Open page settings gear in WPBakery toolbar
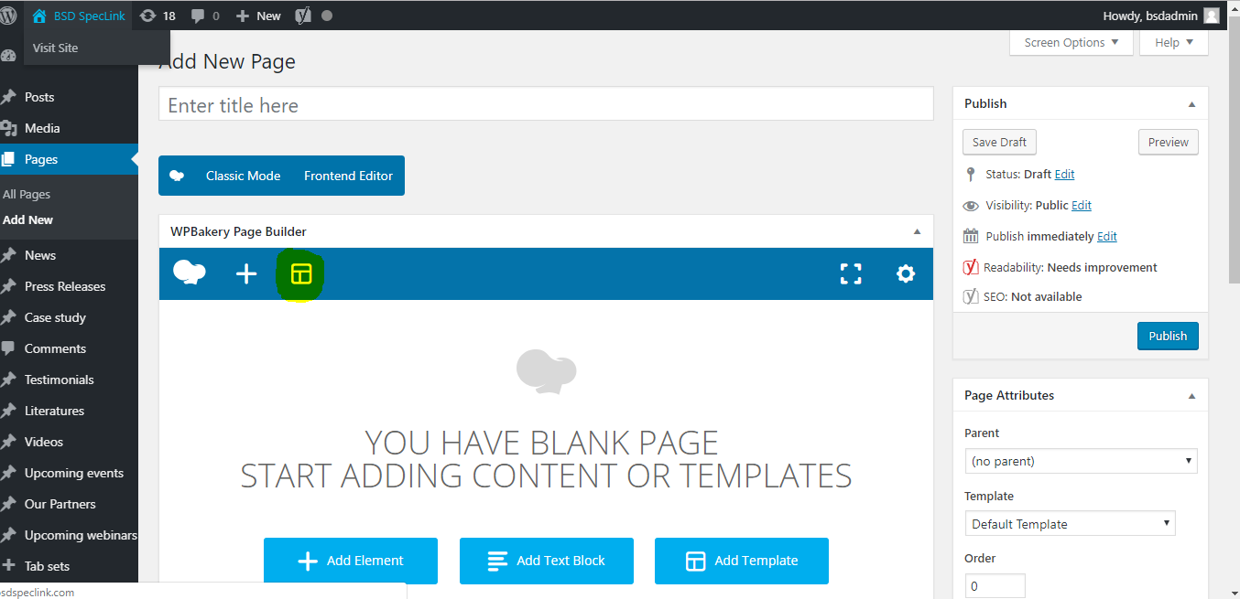Image resolution: width=1240 pixels, height=599 pixels. coord(906,273)
